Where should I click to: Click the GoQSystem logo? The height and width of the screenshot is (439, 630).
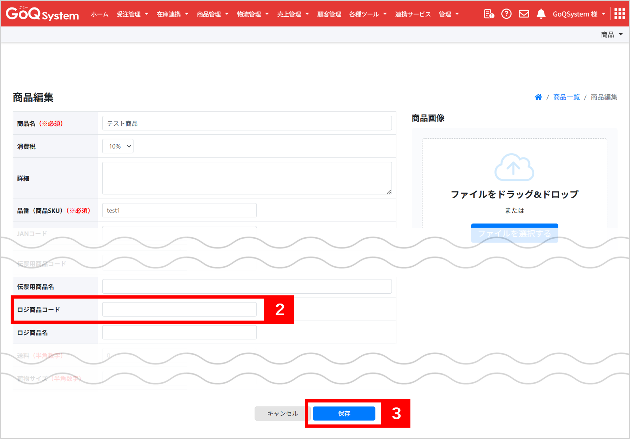(x=42, y=14)
